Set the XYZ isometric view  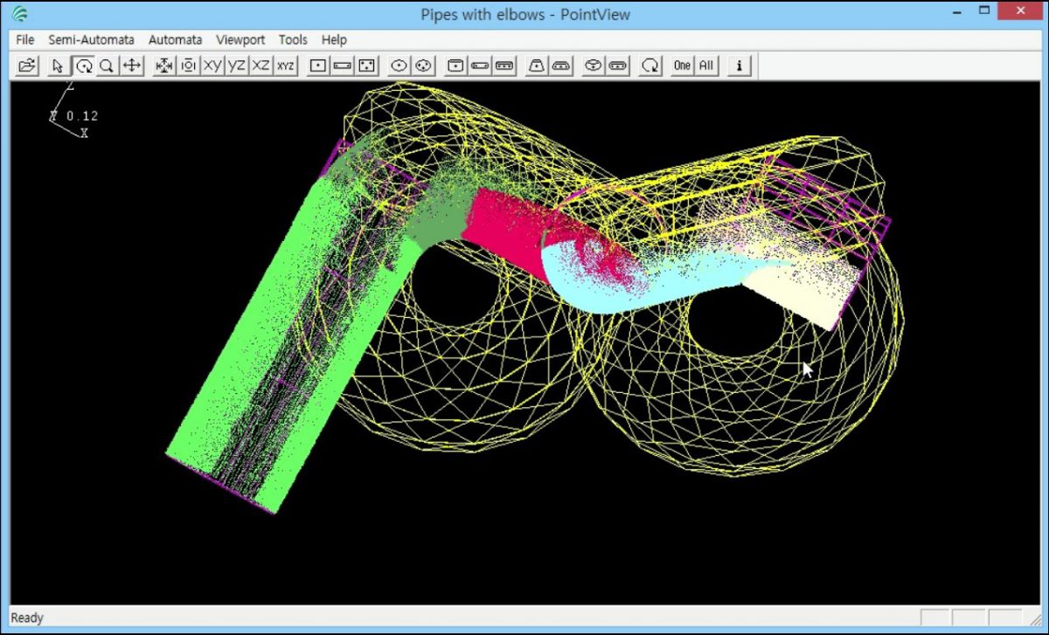point(285,66)
